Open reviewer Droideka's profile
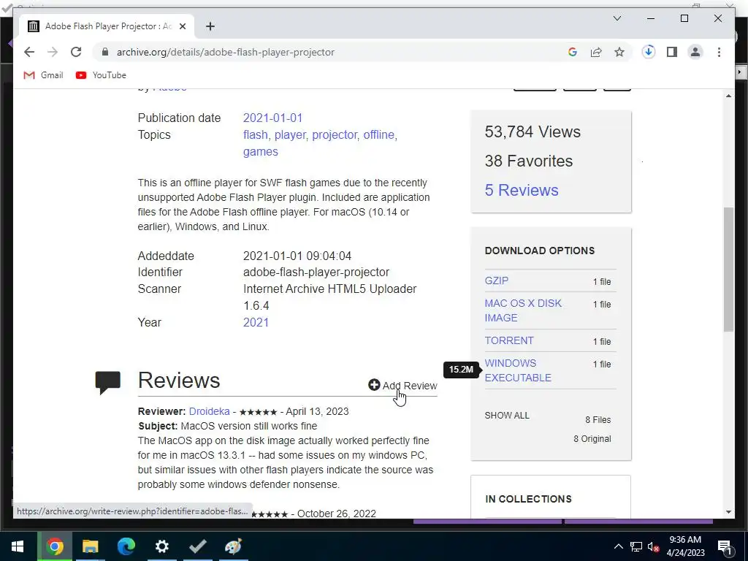Image resolution: width=748 pixels, height=561 pixels. point(209,411)
